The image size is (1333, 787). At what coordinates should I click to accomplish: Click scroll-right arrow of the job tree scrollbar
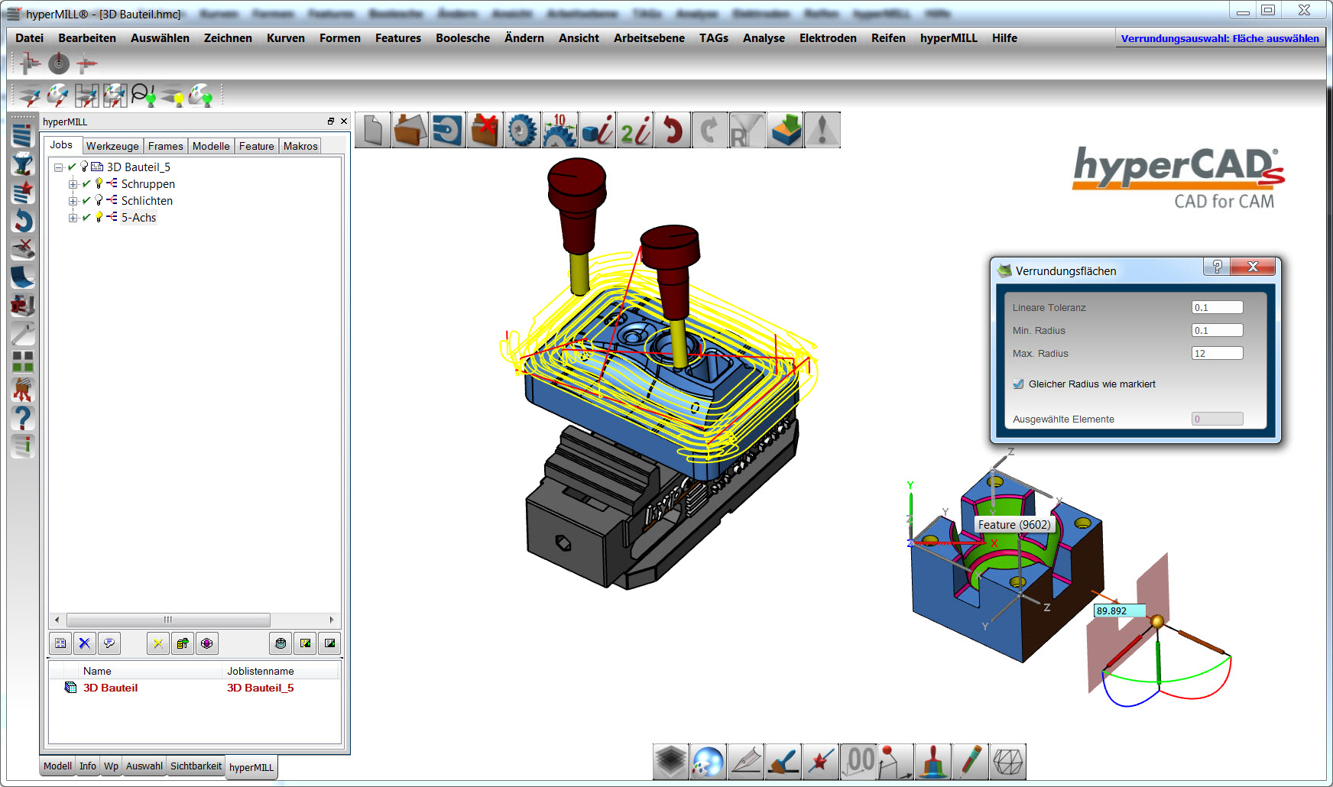coord(332,620)
